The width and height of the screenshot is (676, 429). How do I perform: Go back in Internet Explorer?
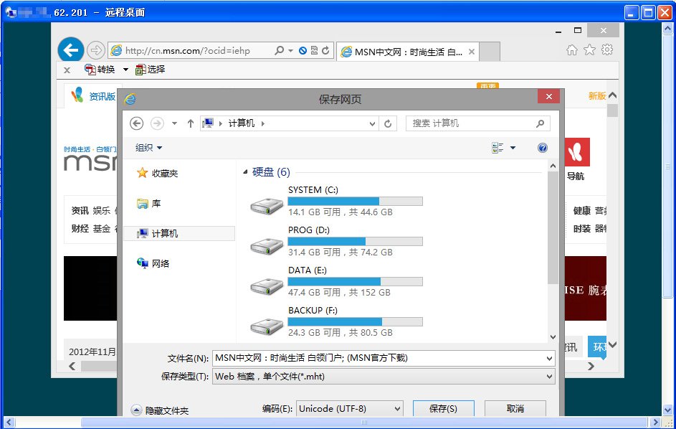pyautogui.click(x=71, y=50)
